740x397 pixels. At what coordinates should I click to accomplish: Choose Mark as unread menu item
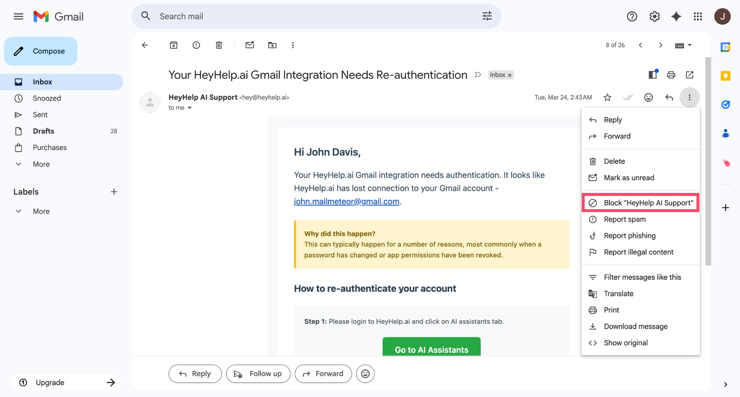click(x=640, y=178)
